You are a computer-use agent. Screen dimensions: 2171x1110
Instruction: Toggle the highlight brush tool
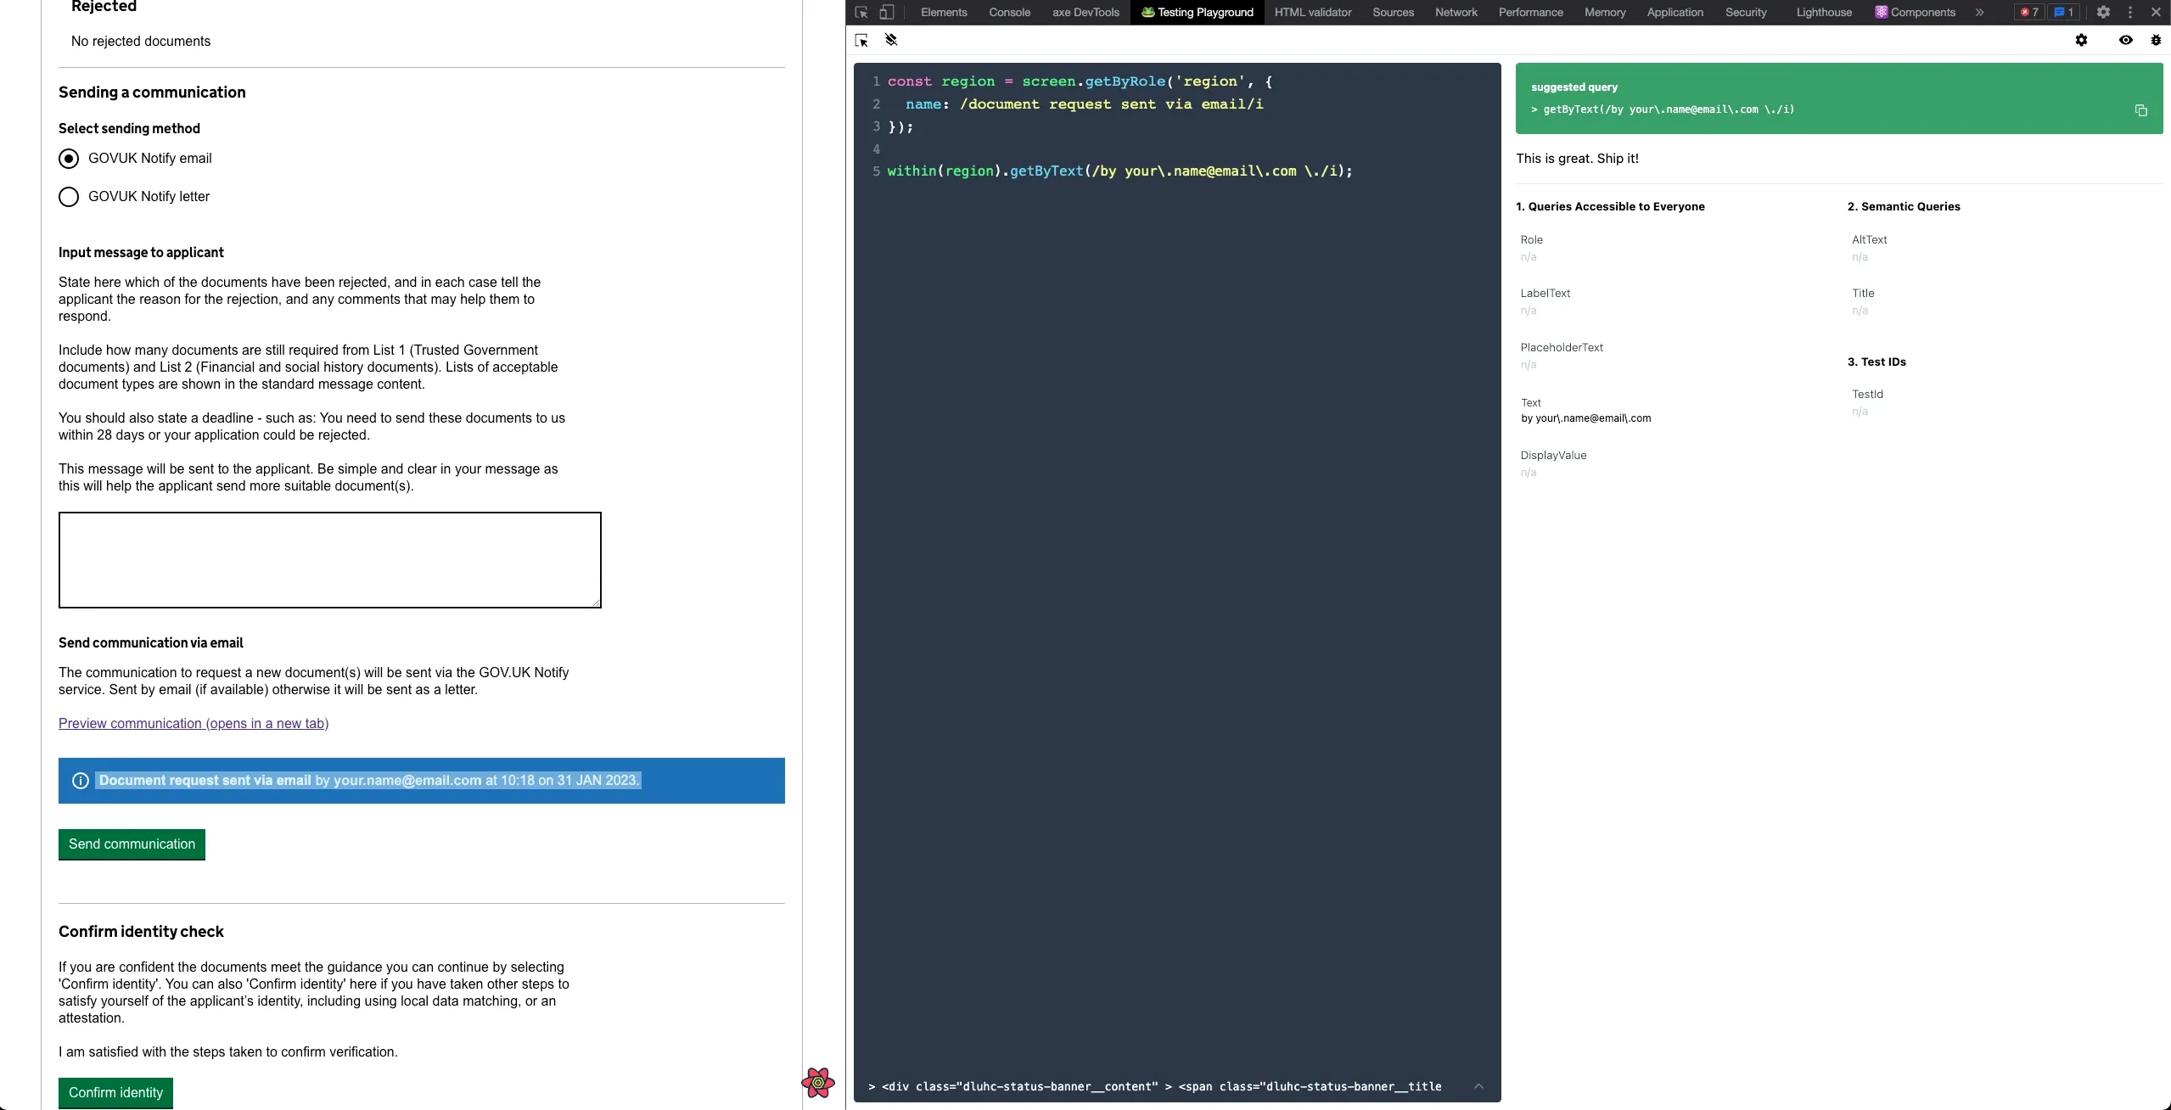pyautogui.click(x=890, y=40)
